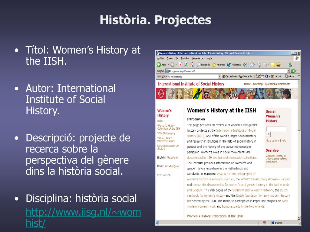Open the Herramientas menu

coord(198,58)
